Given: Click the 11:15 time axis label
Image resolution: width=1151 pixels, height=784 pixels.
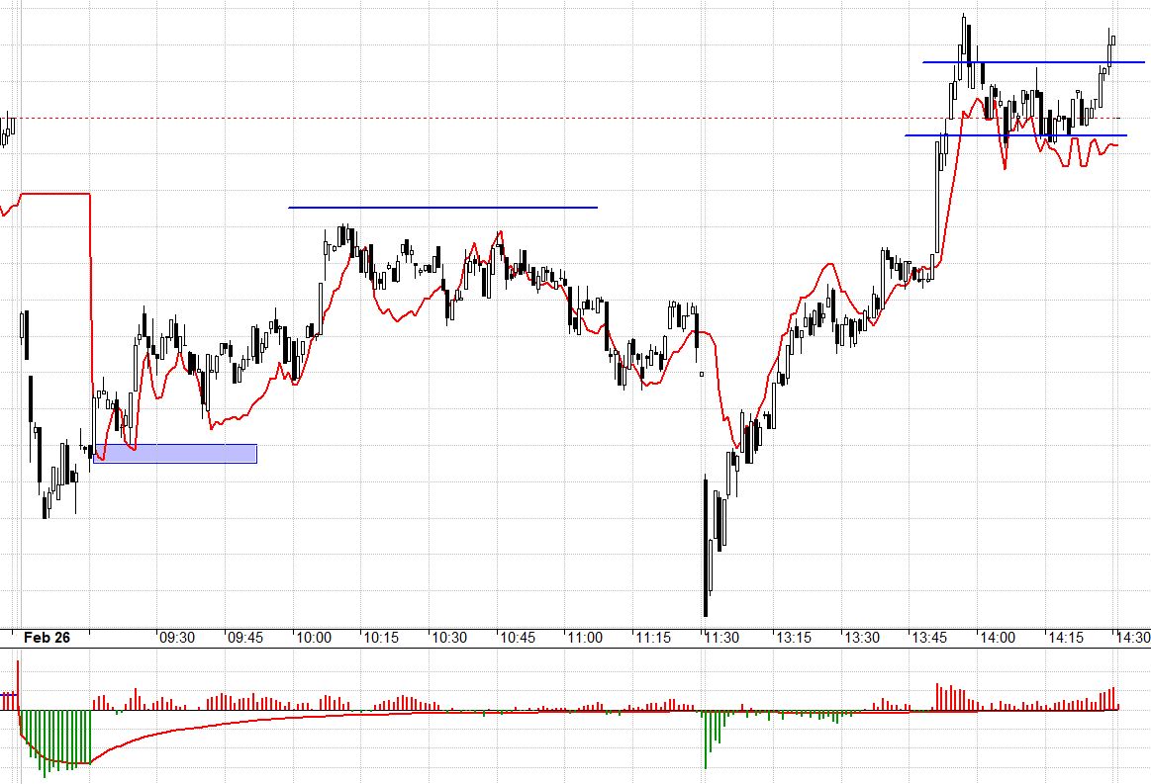Looking at the screenshot, I should point(653,638).
